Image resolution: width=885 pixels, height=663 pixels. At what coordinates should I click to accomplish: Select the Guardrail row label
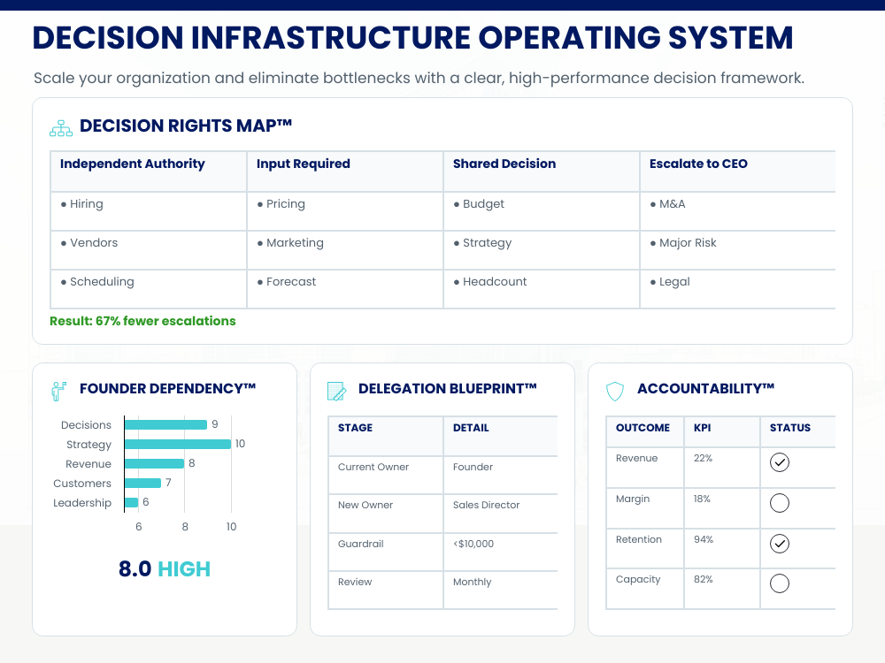pyautogui.click(x=386, y=552)
